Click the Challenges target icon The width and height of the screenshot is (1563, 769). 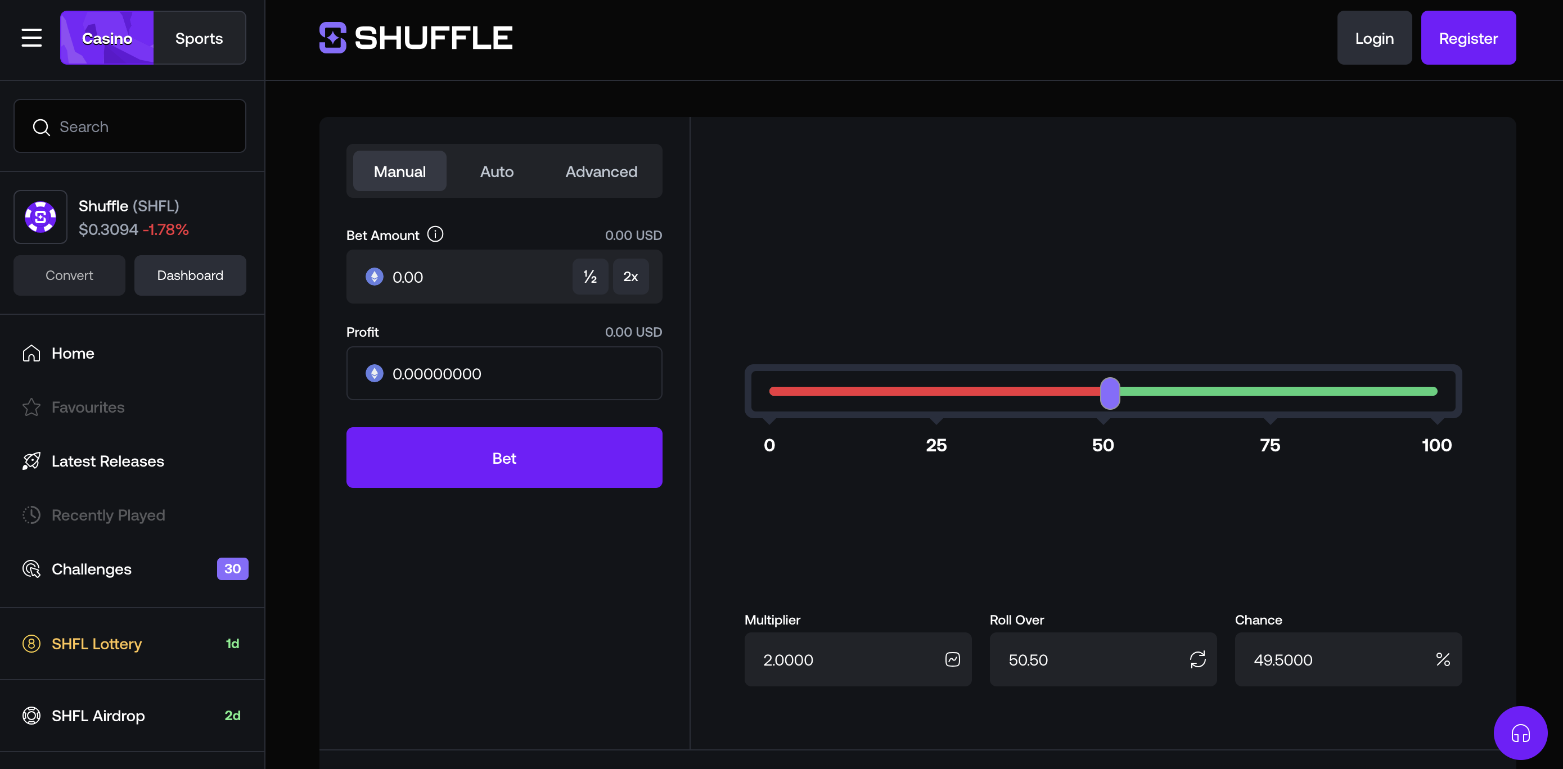click(x=31, y=569)
